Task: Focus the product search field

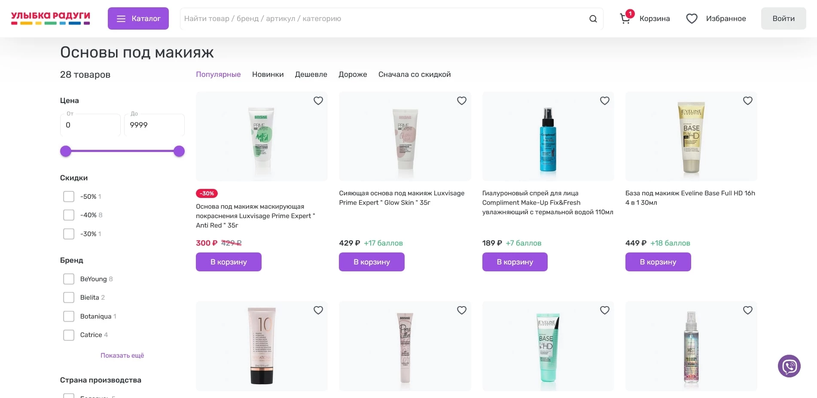Action: (x=382, y=19)
